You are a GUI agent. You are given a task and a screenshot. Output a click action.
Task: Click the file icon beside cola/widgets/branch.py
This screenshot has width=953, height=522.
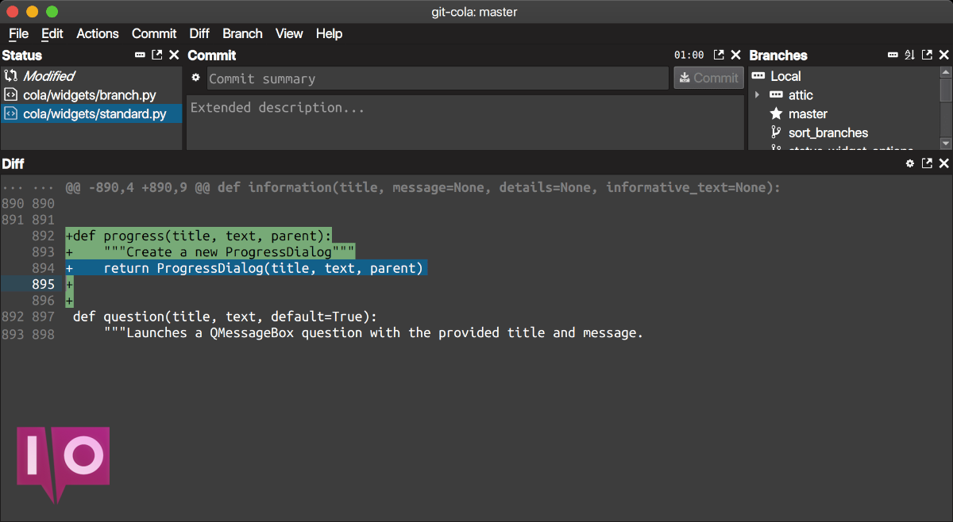[10, 94]
